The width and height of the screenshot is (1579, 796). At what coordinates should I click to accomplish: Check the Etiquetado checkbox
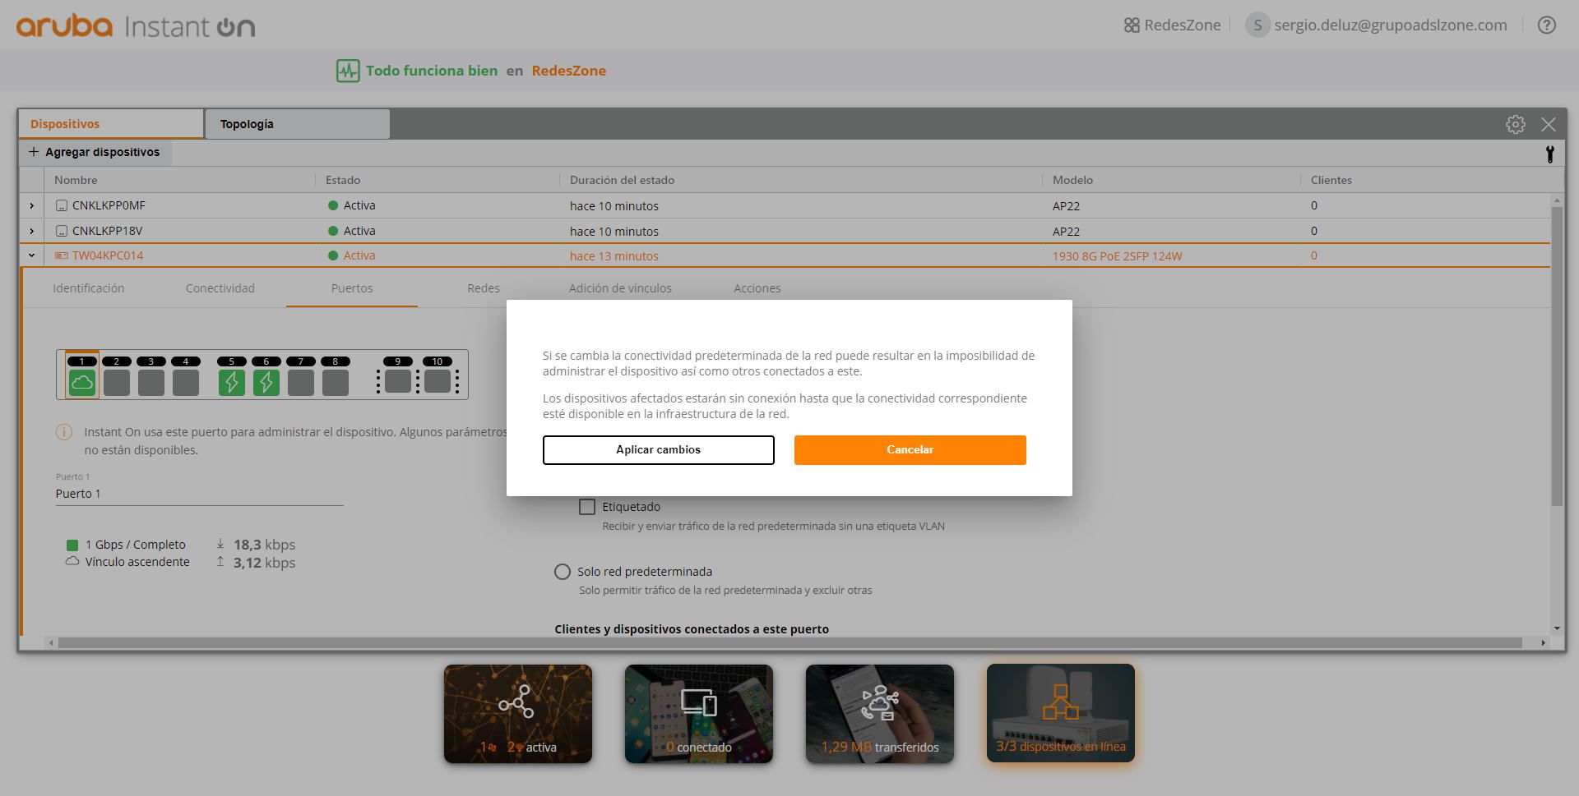pyautogui.click(x=587, y=507)
